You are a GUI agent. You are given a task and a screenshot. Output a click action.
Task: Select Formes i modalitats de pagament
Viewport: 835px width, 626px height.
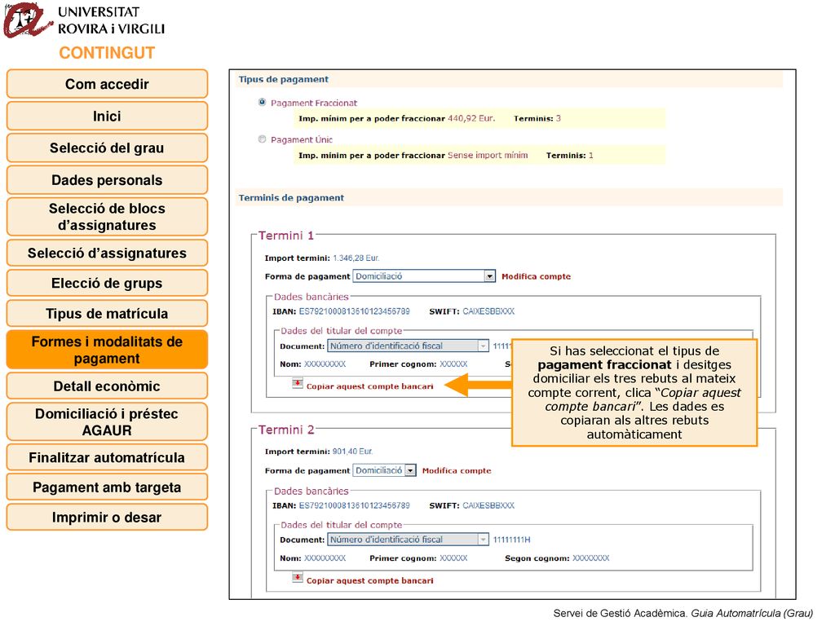point(107,350)
